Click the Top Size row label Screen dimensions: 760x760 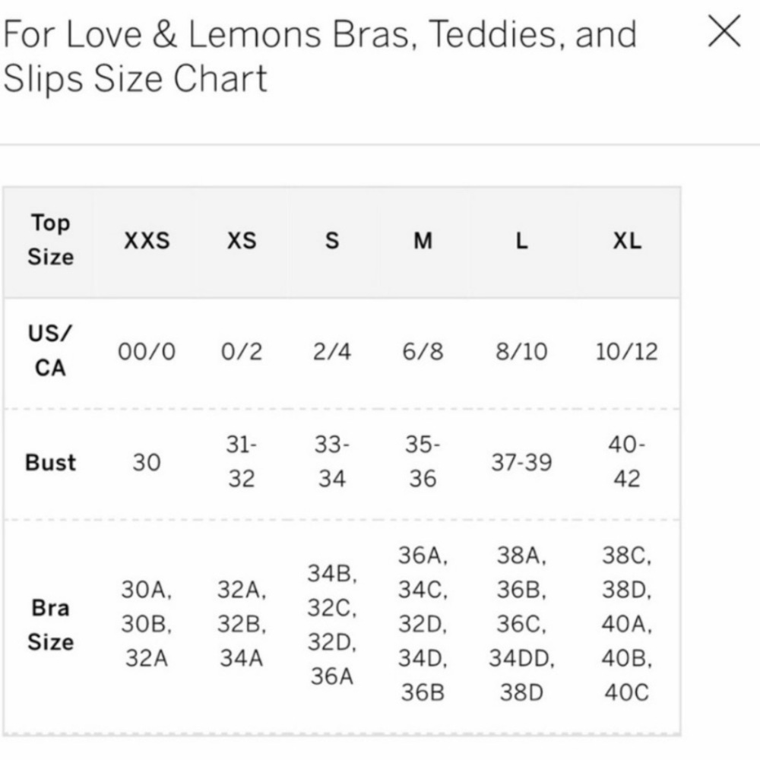tap(50, 240)
